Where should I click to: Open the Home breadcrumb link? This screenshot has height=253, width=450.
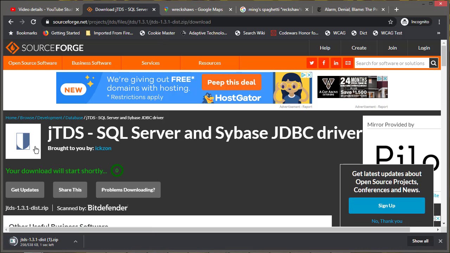(x=11, y=118)
